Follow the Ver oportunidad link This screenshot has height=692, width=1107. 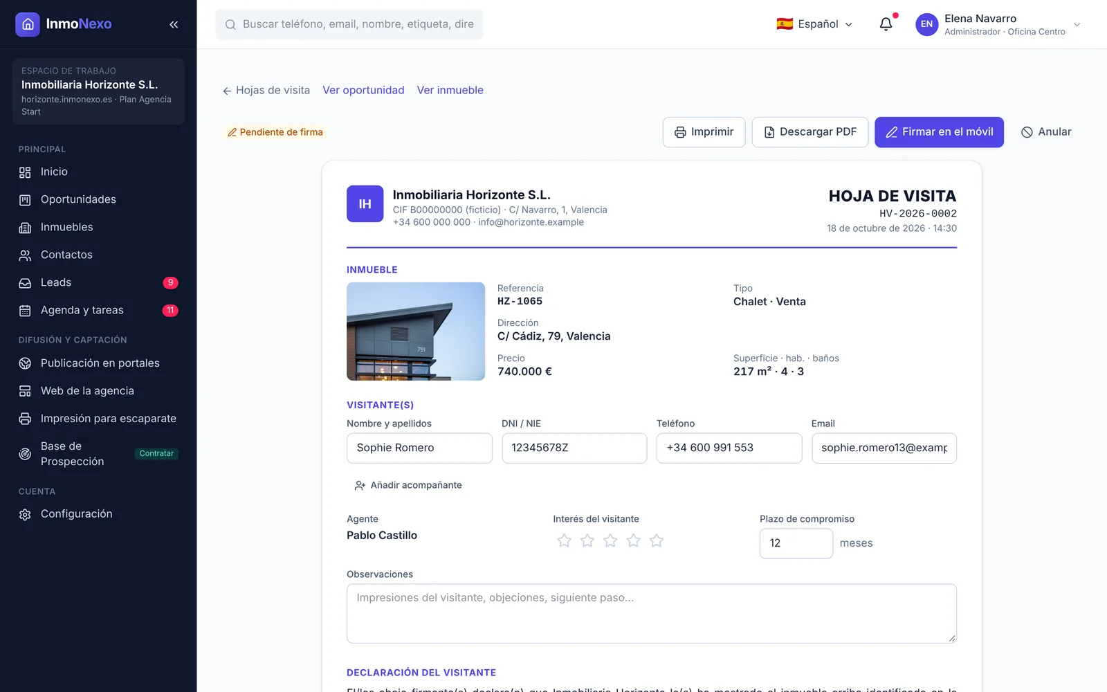pyautogui.click(x=363, y=91)
